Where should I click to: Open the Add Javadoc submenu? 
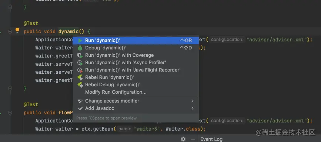tap(136, 108)
